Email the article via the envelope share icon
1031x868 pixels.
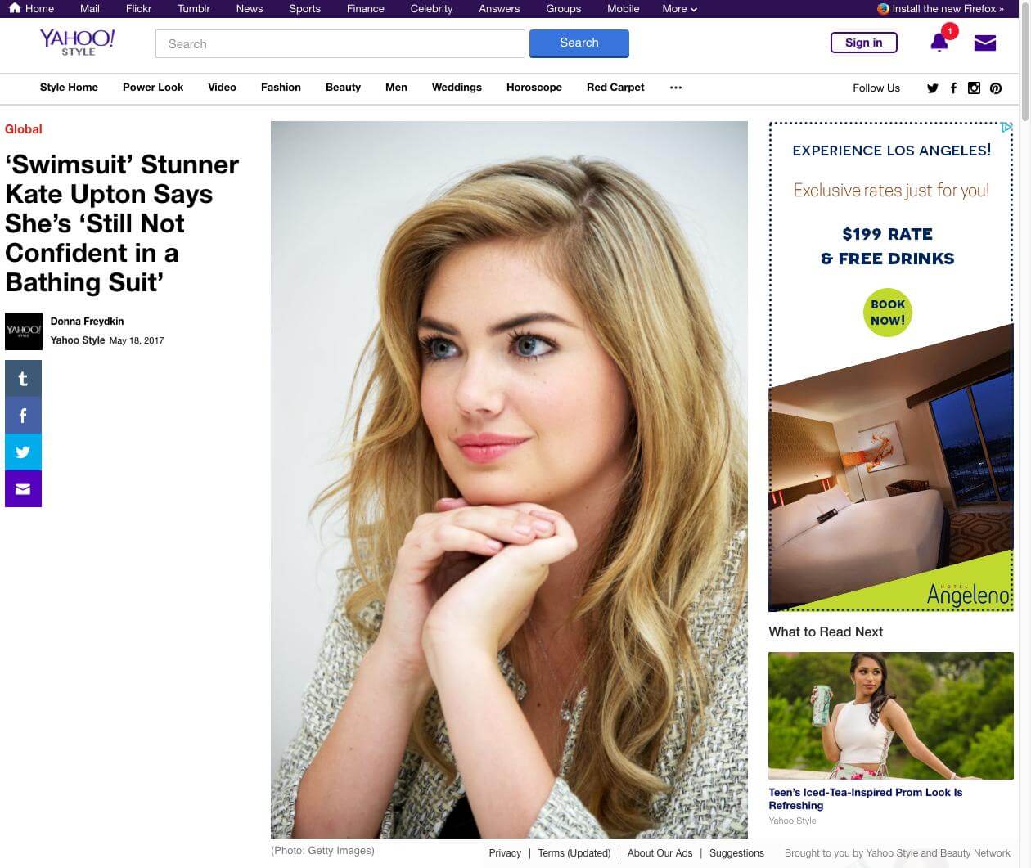click(23, 488)
